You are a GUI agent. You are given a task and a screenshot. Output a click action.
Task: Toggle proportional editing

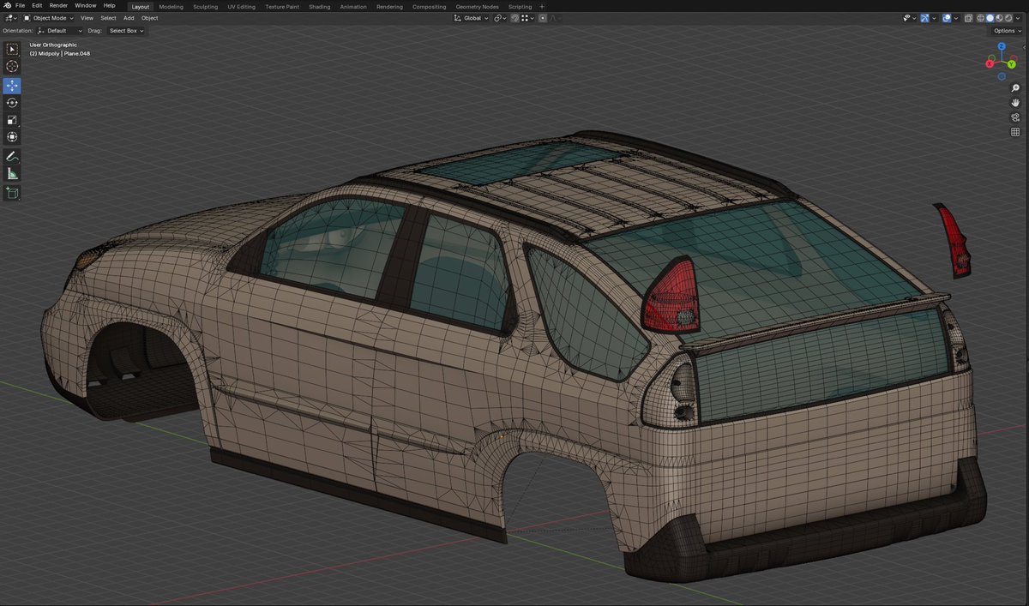pos(543,18)
